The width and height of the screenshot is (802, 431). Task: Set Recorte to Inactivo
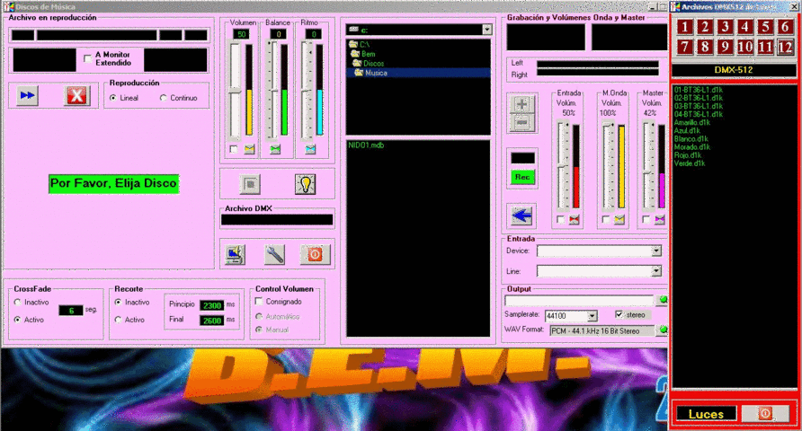coord(119,303)
